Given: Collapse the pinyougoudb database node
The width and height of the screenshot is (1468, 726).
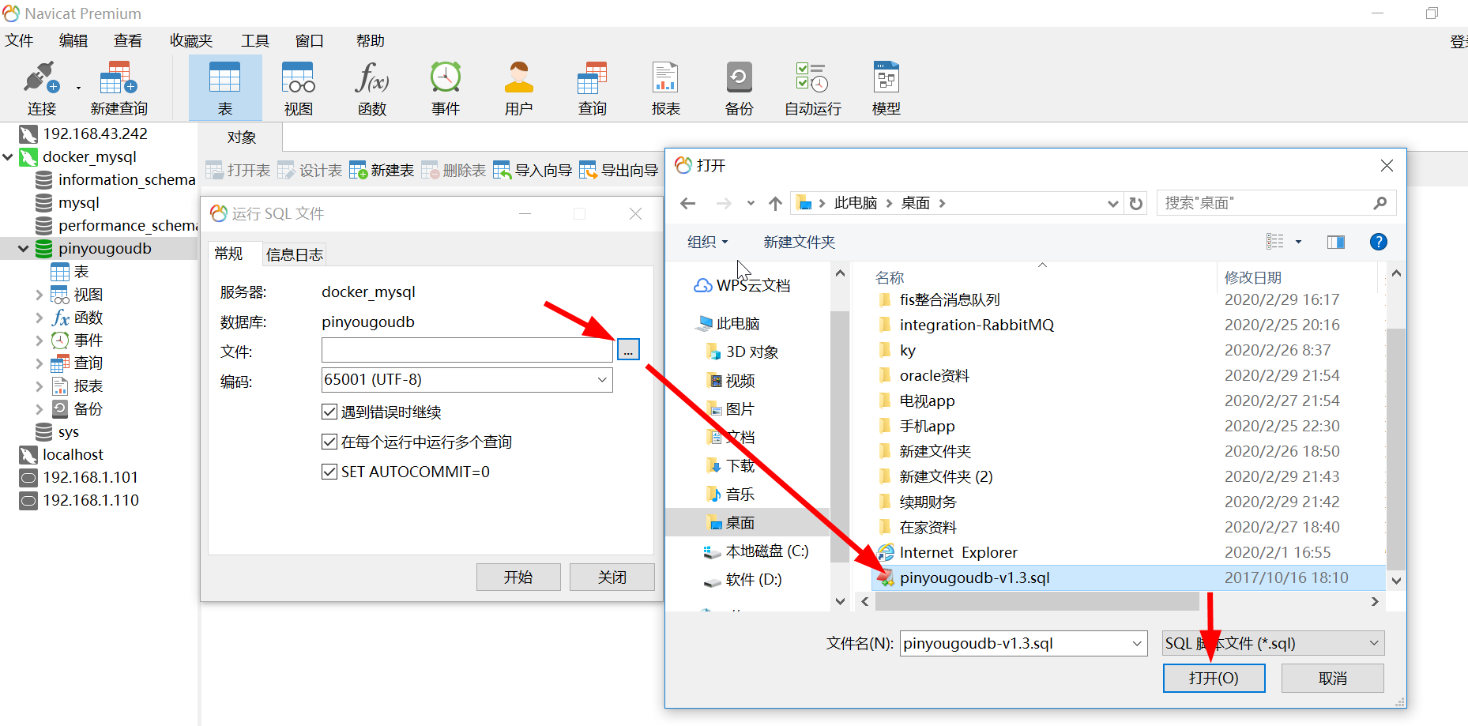Looking at the screenshot, I should point(24,249).
